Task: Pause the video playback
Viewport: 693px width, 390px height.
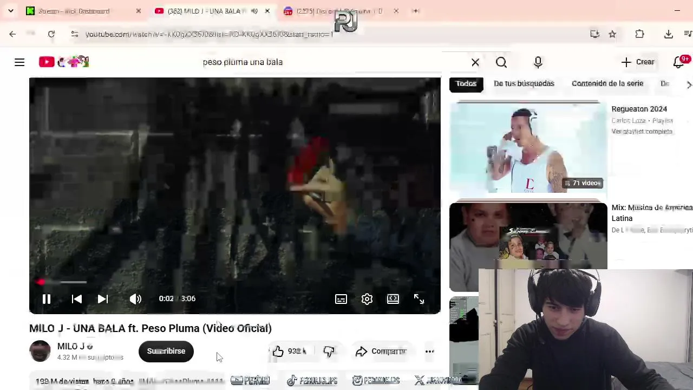Action: (47, 299)
